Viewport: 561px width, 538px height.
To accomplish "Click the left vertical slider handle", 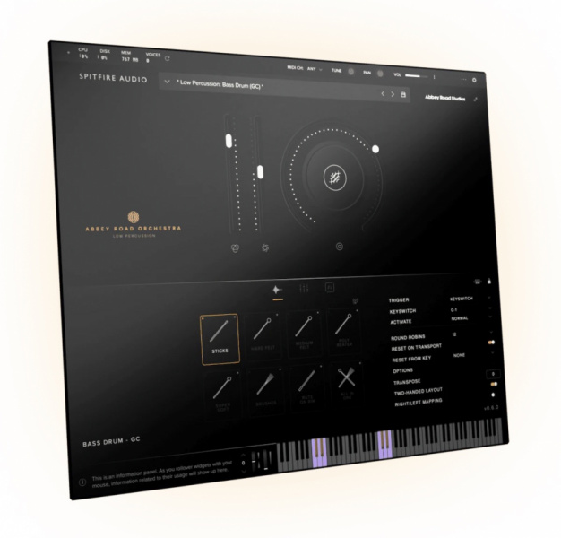I will click(x=229, y=141).
